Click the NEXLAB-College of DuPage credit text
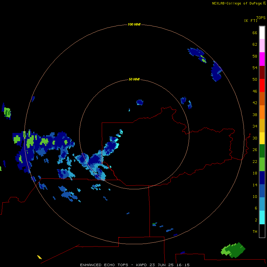This screenshot has height=267, width=267. (239, 3)
